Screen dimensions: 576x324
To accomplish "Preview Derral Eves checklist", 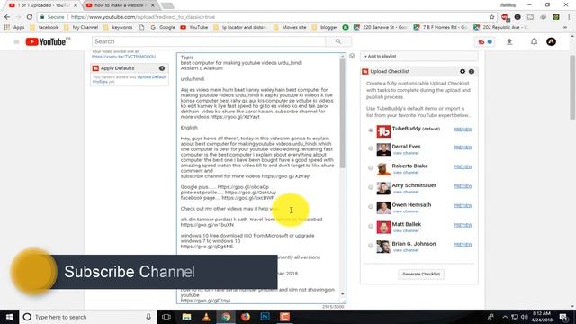I will (x=463, y=148).
